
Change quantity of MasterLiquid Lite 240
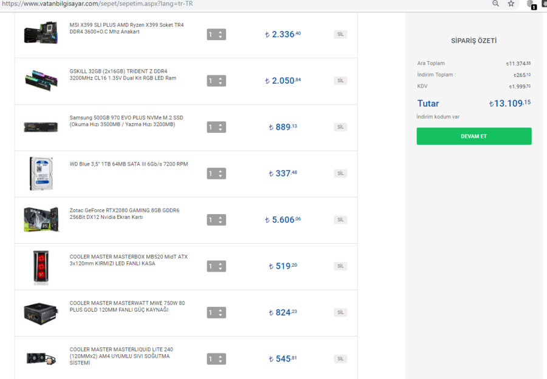tap(216, 359)
